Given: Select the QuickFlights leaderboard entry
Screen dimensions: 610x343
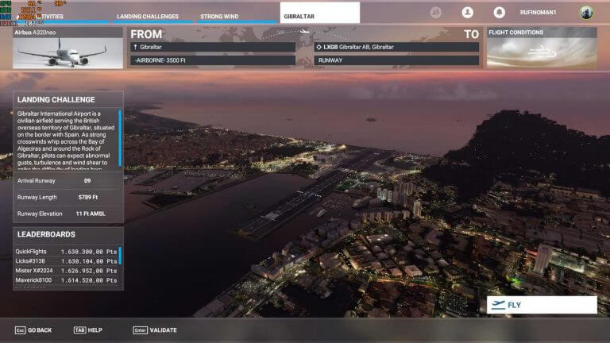Looking at the screenshot, I should [66, 252].
